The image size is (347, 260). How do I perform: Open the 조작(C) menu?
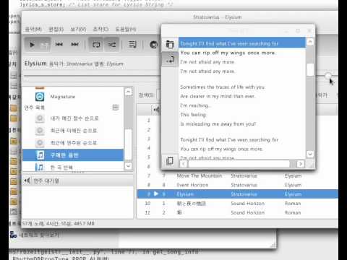pyautogui.click(x=100, y=30)
